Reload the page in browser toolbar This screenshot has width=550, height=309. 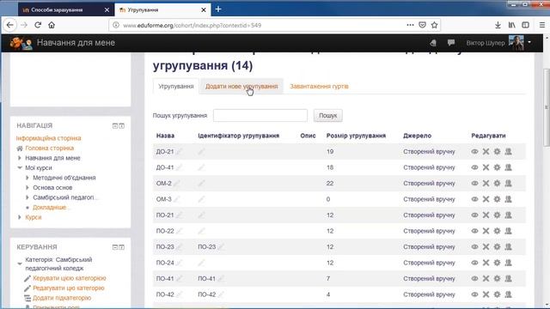38,25
